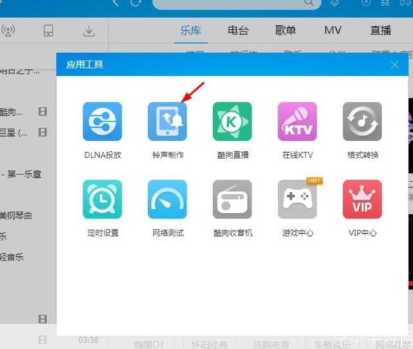Screen dimensions: 413x349
Task: Click the 嗨爆DJ category
Action: tap(149, 344)
